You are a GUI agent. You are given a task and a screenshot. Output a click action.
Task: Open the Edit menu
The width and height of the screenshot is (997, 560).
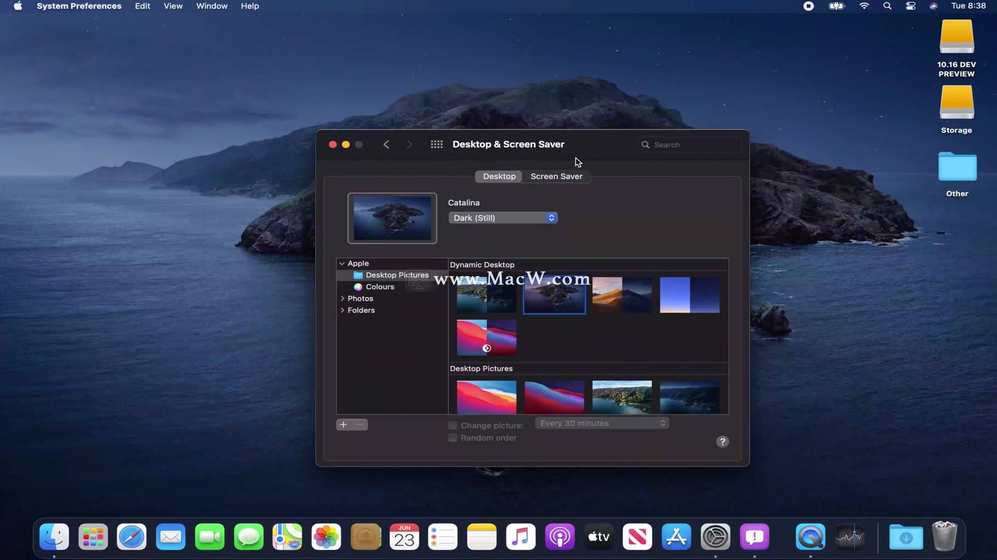(x=142, y=6)
